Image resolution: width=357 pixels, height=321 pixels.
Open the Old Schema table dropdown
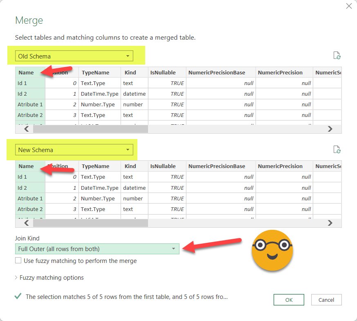(x=75, y=56)
